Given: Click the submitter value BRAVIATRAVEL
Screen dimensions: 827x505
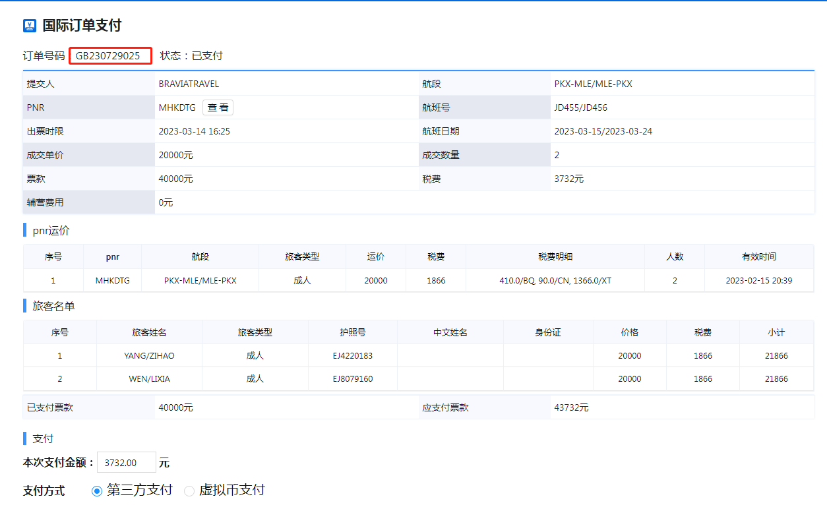Looking at the screenshot, I should (189, 84).
